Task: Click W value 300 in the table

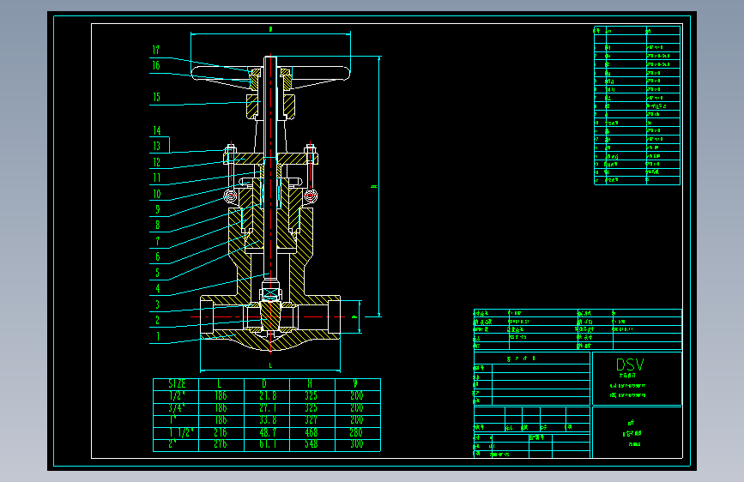Action: (356, 444)
